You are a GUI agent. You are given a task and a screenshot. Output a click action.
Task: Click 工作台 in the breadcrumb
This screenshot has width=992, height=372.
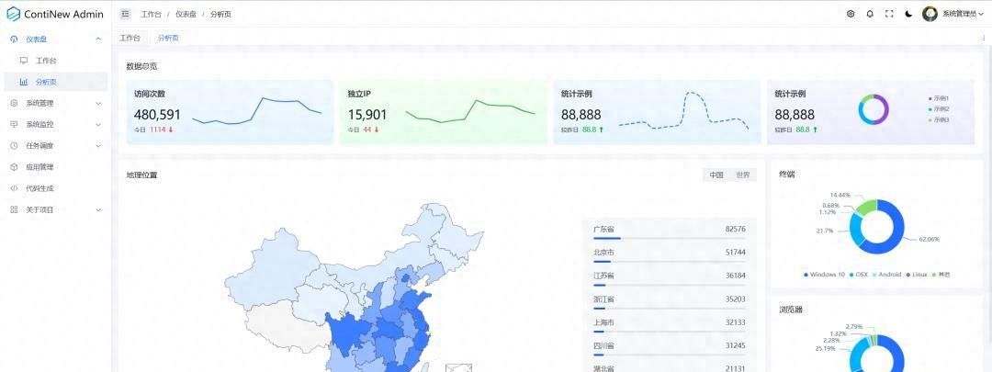(151, 14)
